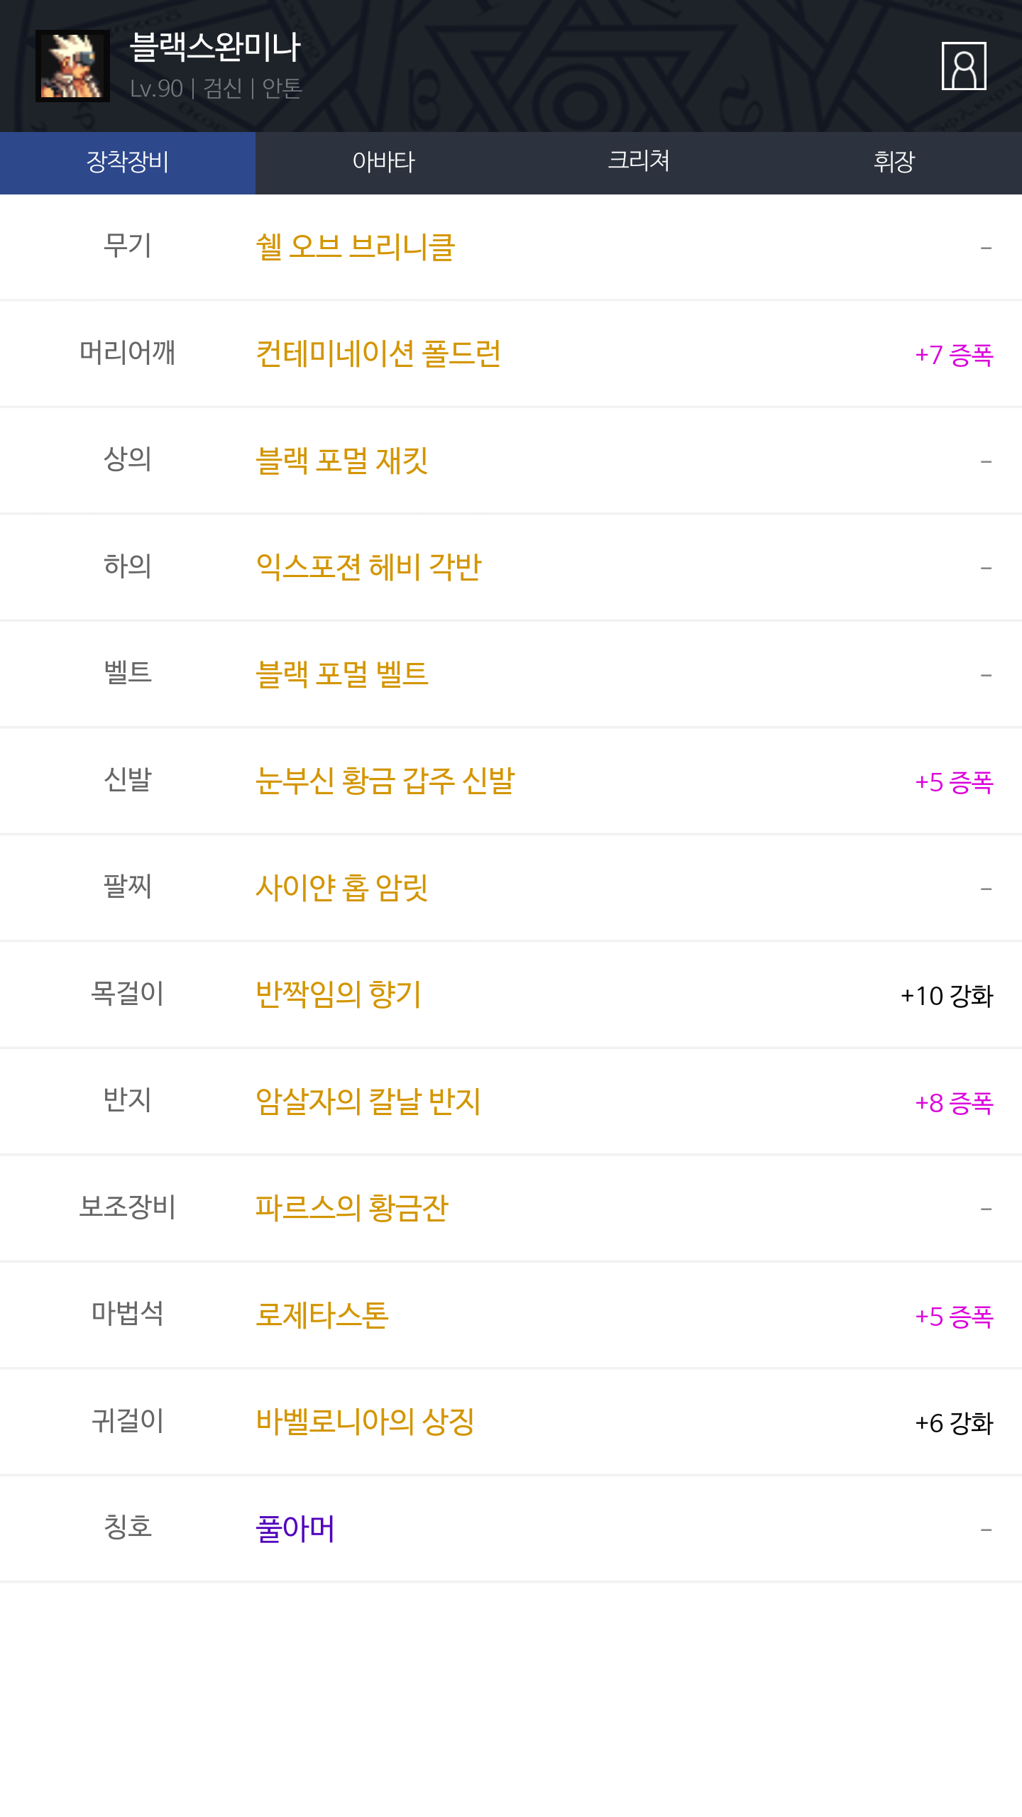1022x1817 pixels.
Task: Select the 블랙 포멀 재킷 item
Action: pos(341,461)
